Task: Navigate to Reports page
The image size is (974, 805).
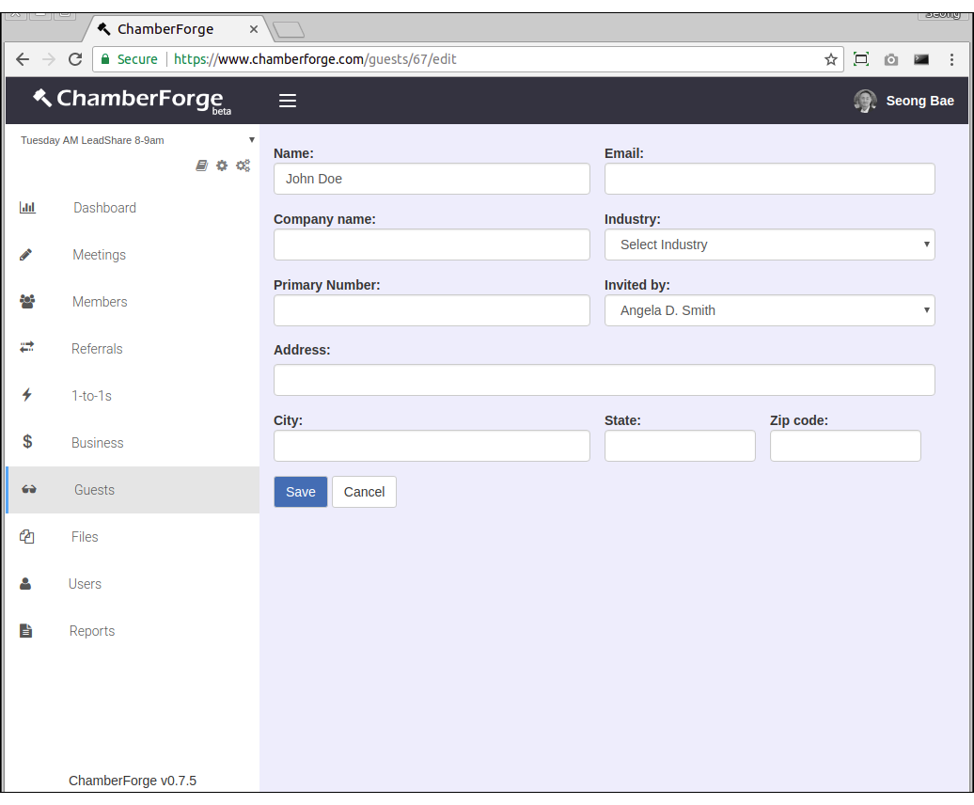Action: coord(92,631)
